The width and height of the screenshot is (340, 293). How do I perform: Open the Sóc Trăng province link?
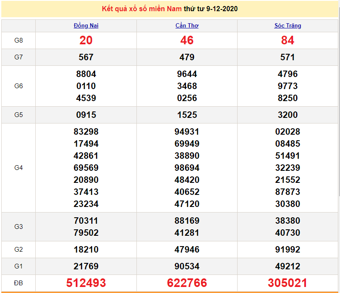pyautogui.click(x=287, y=26)
